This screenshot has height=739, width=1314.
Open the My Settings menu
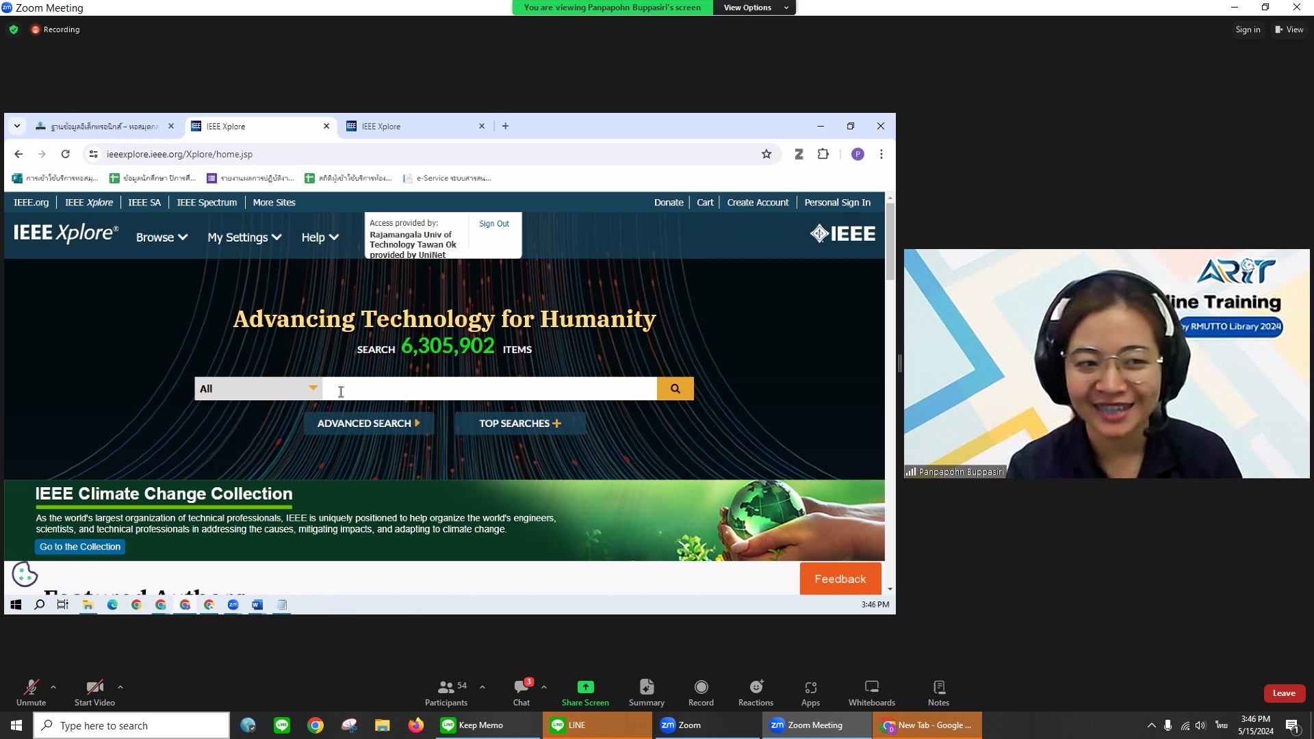click(244, 237)
